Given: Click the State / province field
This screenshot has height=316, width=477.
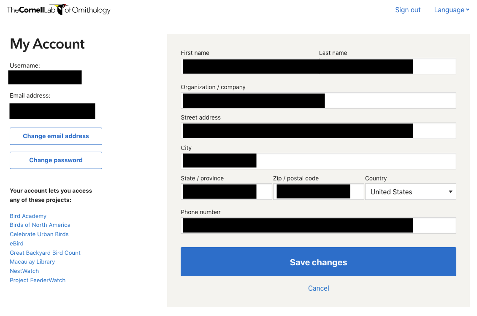Looking at the screenshot, I should coord(226,191).
